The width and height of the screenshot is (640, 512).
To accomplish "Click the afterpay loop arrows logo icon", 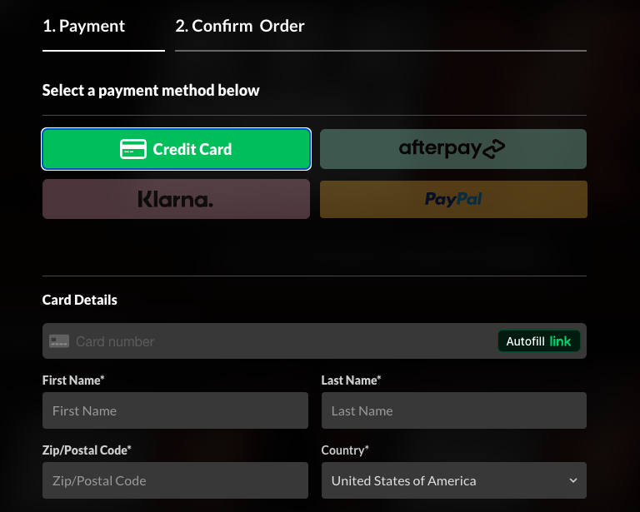I will coord(494,149).
